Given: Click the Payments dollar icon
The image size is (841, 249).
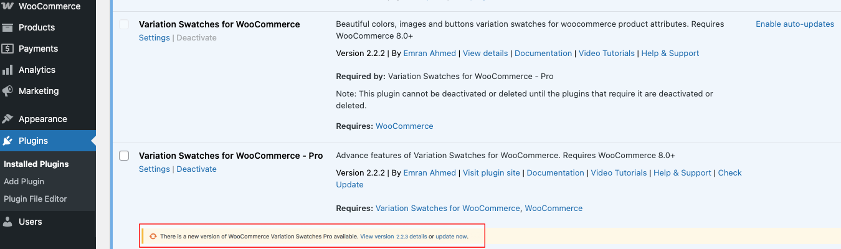Looking at the screenshot, I should coord(7,49).
